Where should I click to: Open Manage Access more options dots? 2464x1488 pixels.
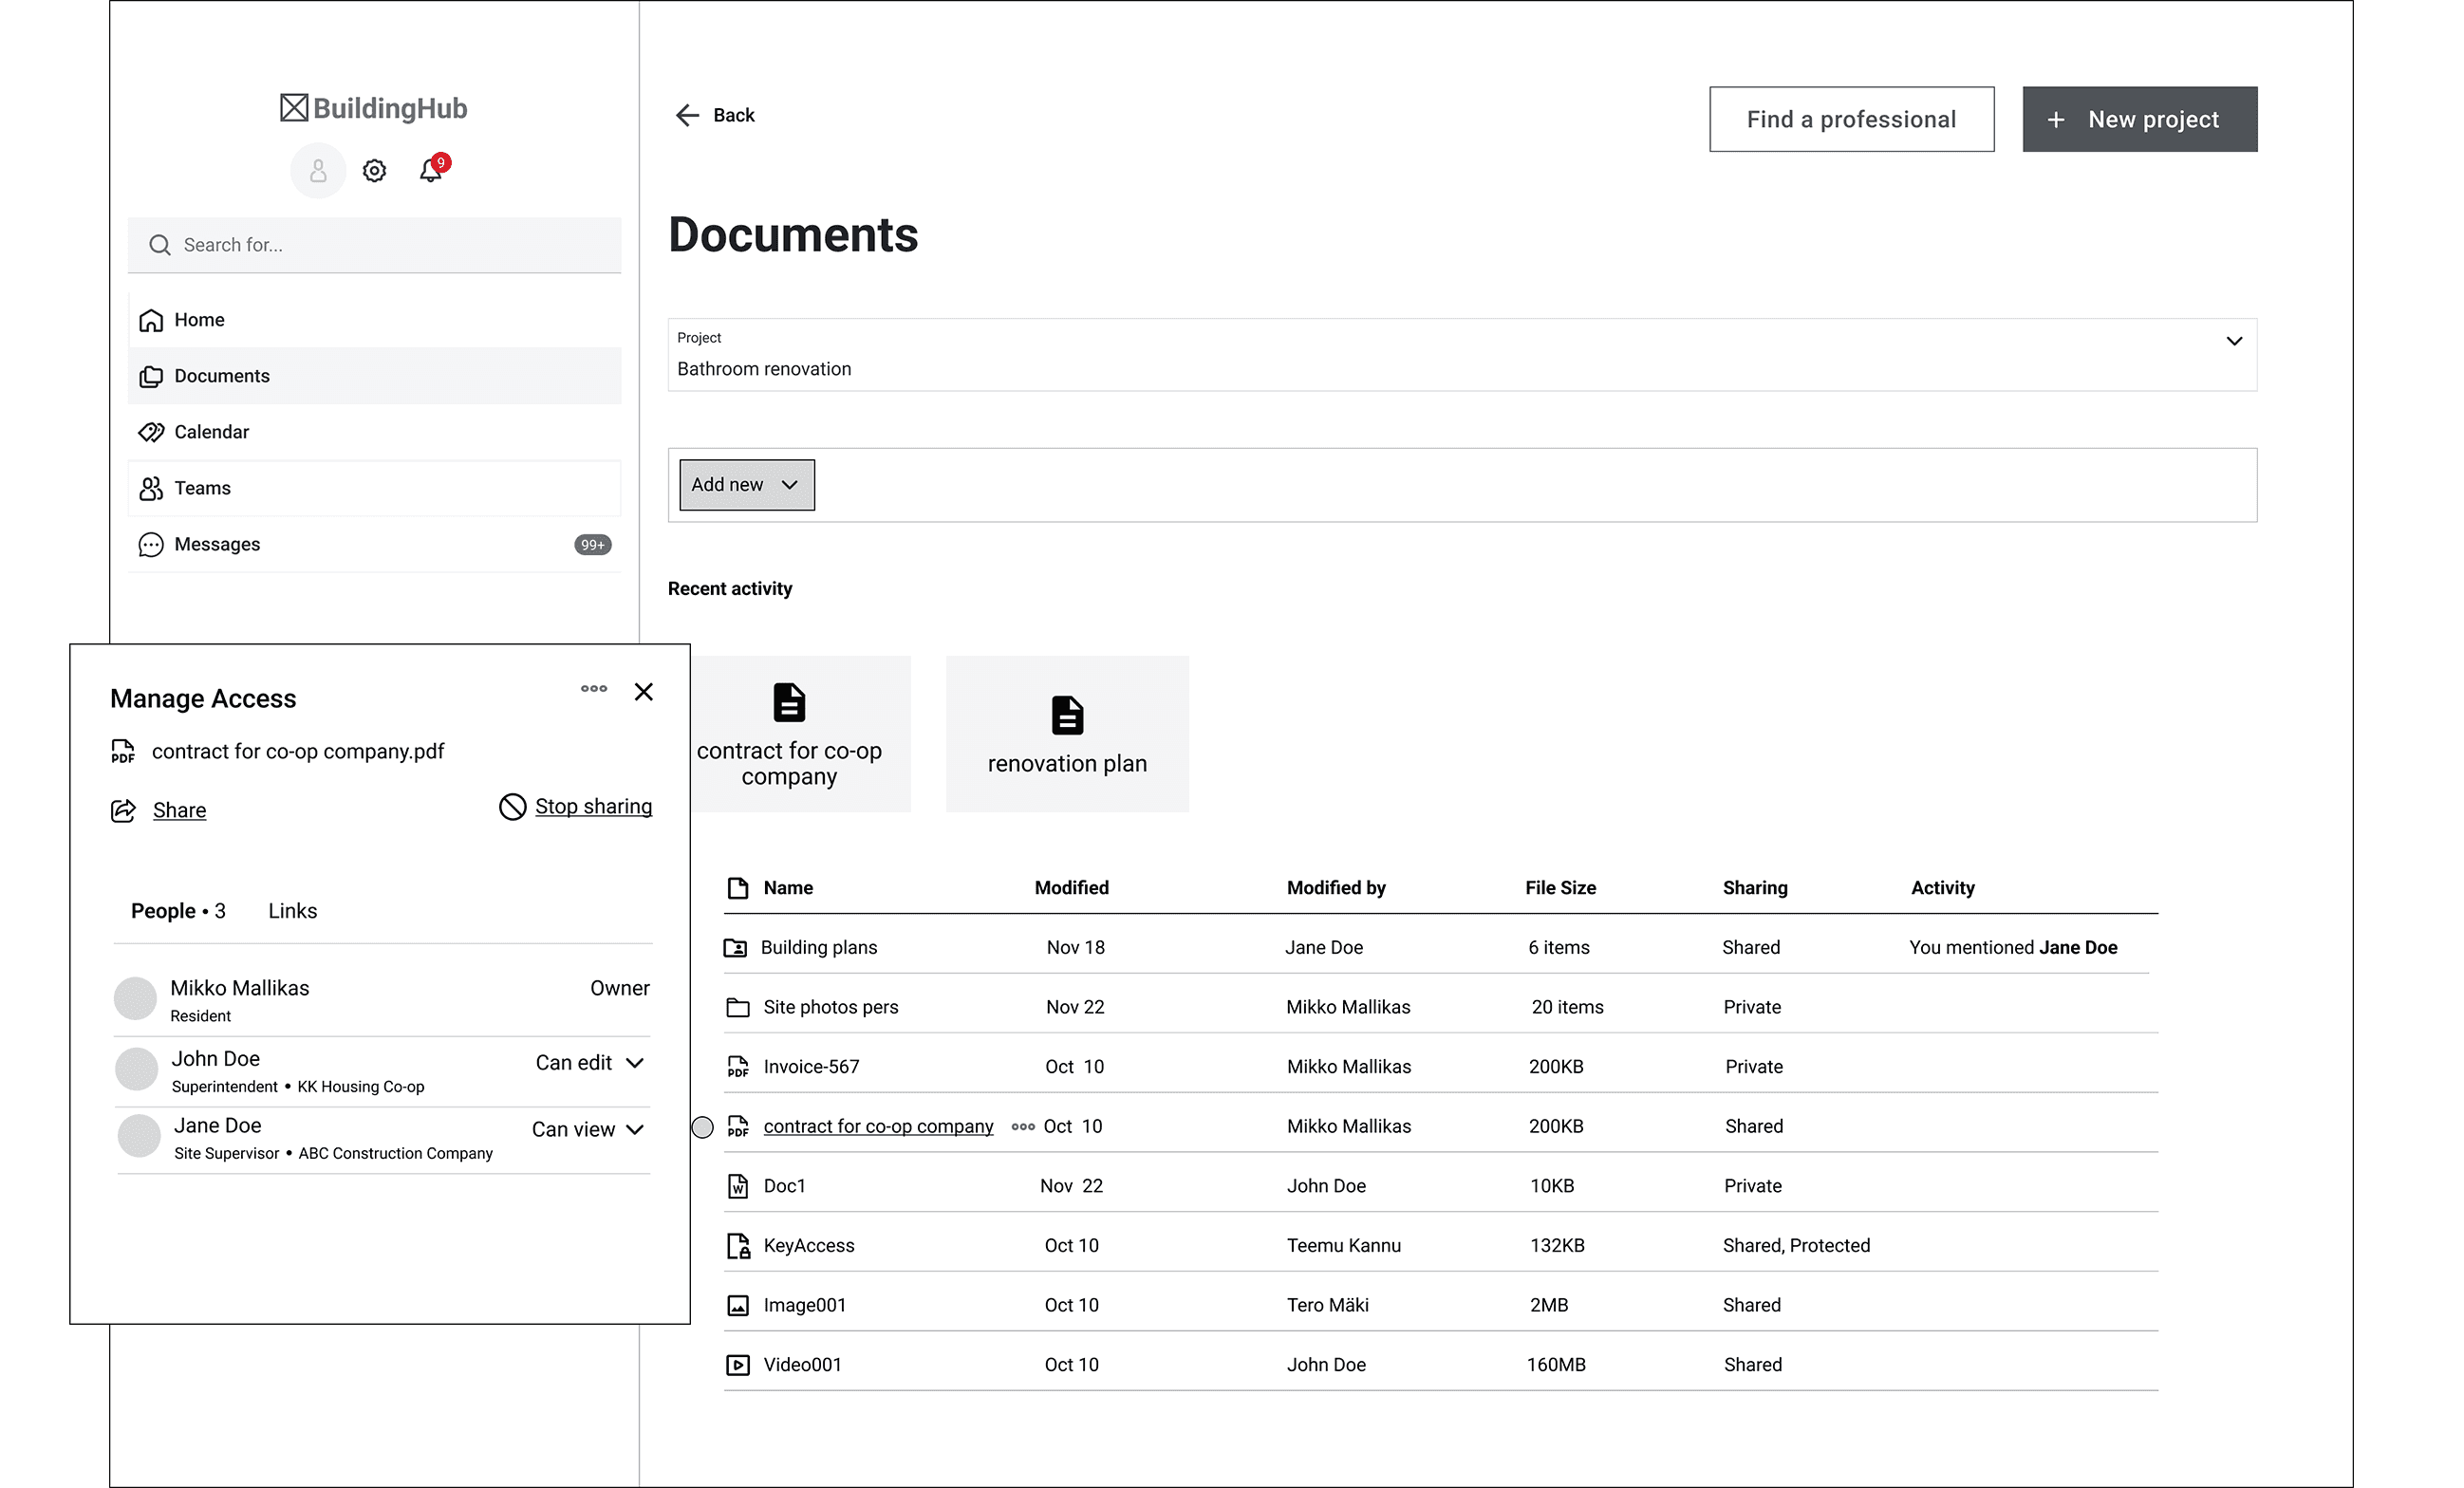[x=594, y=688]
